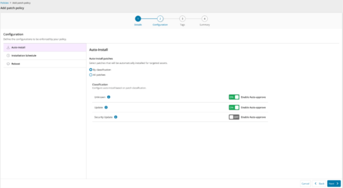The height and width of the screenshot is (188, 343).
Task: Open the Reboot configuration section
Action: coord(16,63)
